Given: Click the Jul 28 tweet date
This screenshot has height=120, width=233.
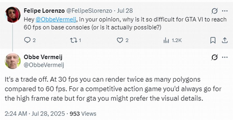Looking at the screenshot, I should pyautogui.click(x=125, y=11).
